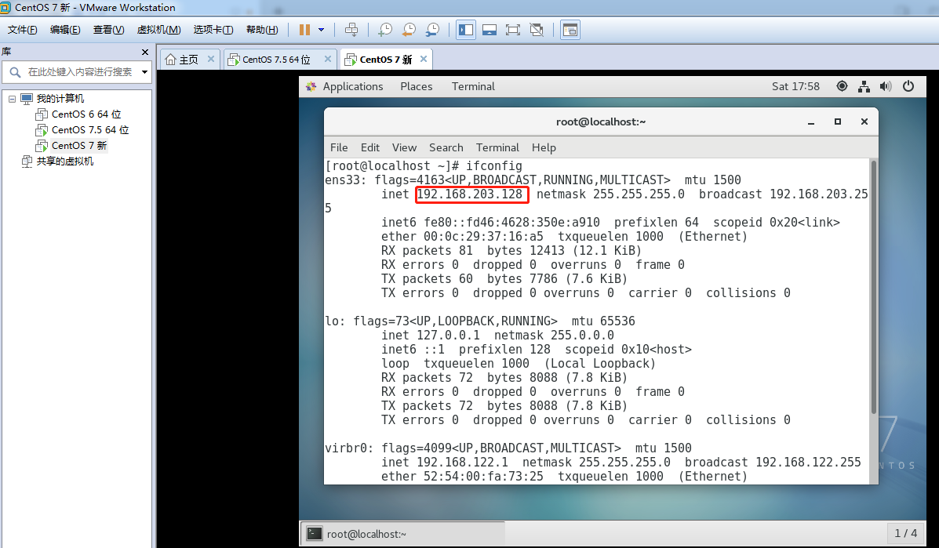Open the 帮助(H) menu
The width and height of the screenshot is (939, 548).
tap(262, 30)
